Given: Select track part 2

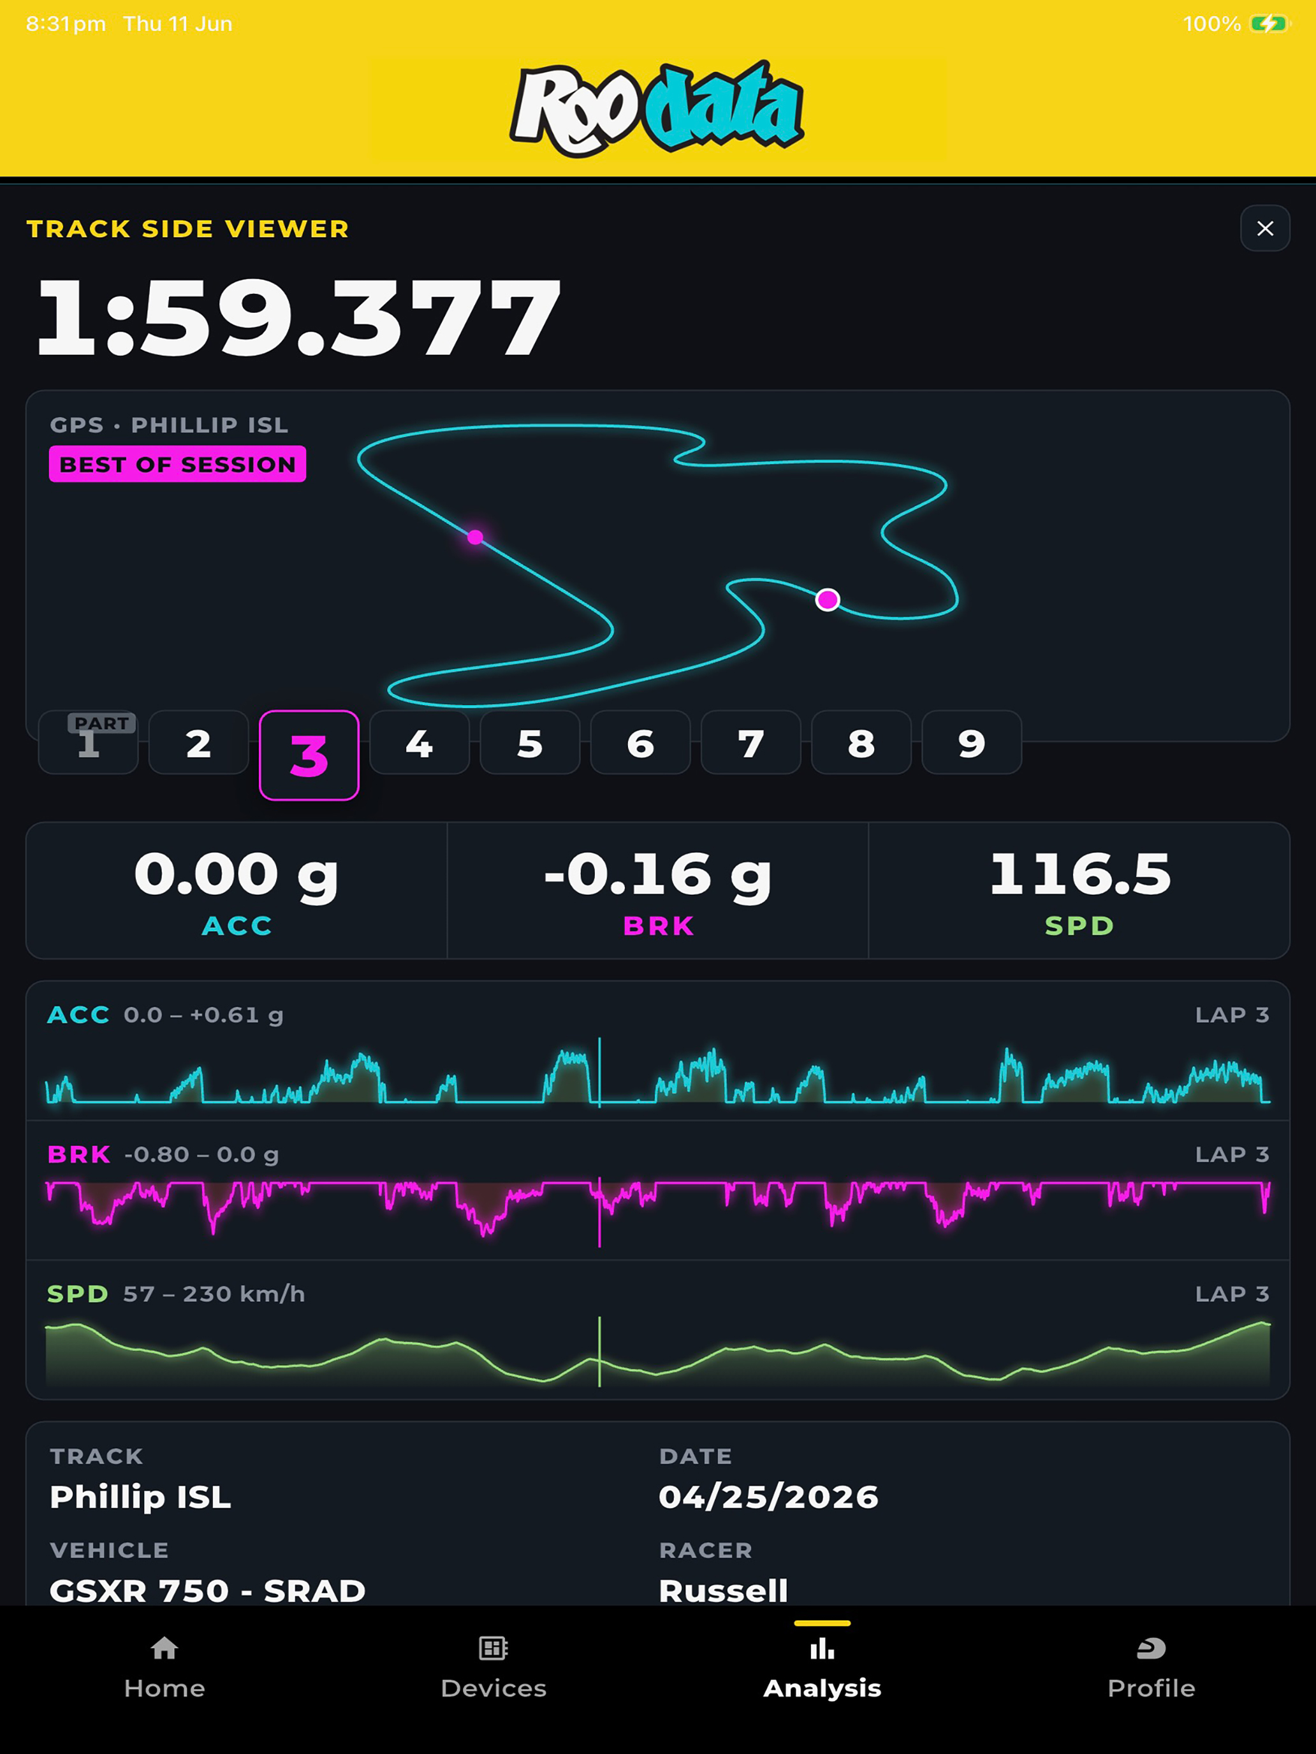Looking at the screenshot, I should [198, 742].
